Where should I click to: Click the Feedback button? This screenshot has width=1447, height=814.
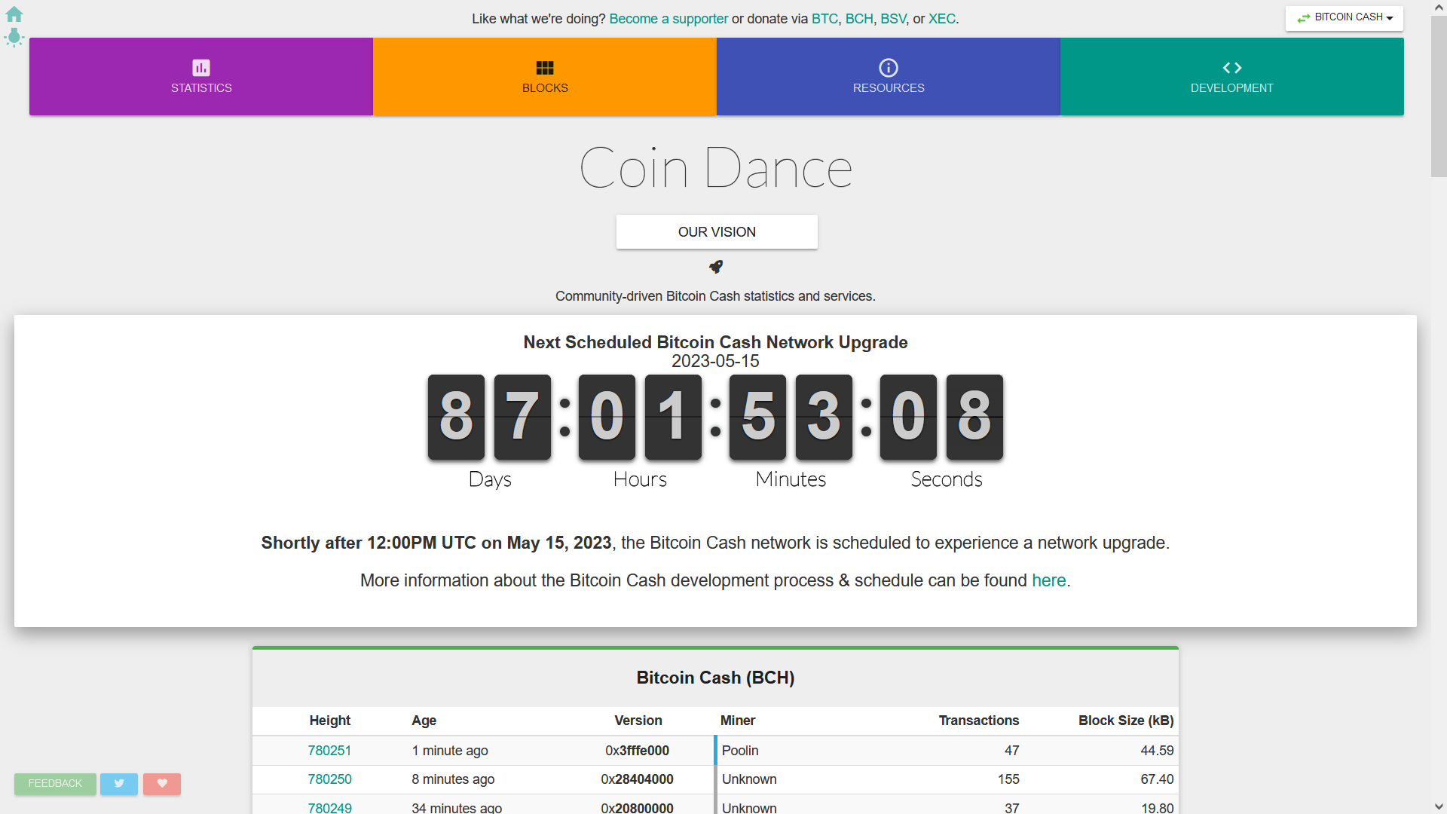coord(55,784)
